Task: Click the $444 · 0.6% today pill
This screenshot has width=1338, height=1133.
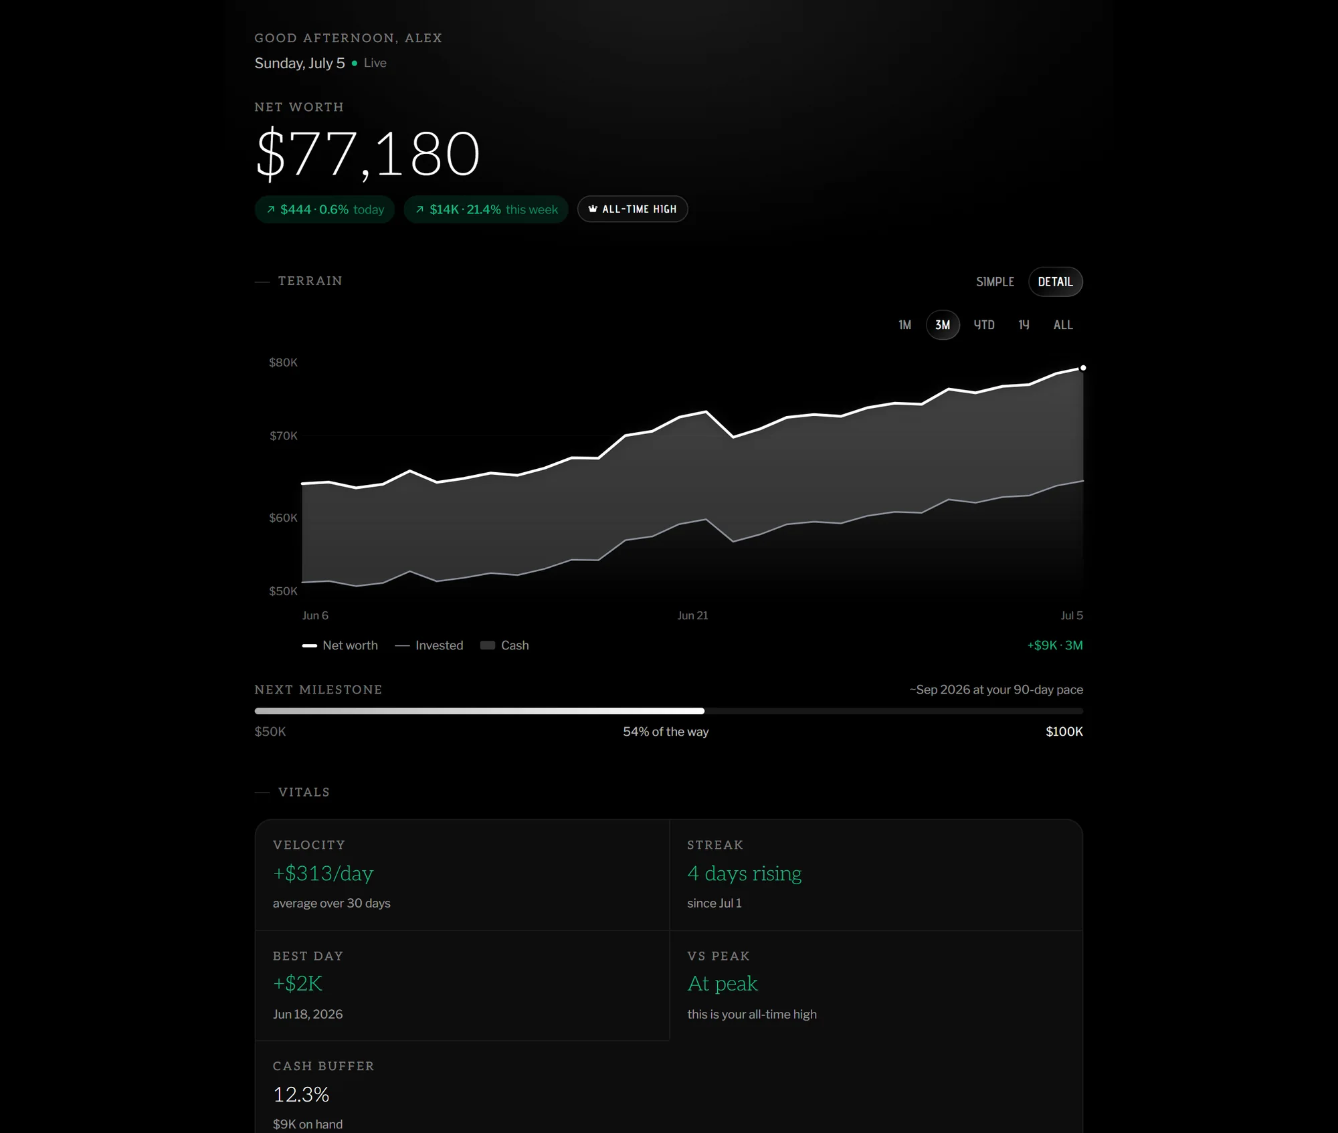Action: click(x=324, y=209)
